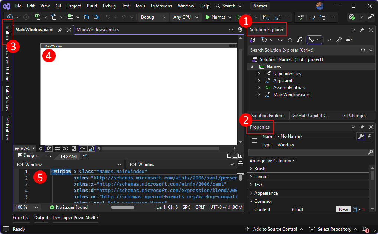Collapse all nodes in Solution Explorer
This screenshot has height=234, width=378.
[290, 40]
